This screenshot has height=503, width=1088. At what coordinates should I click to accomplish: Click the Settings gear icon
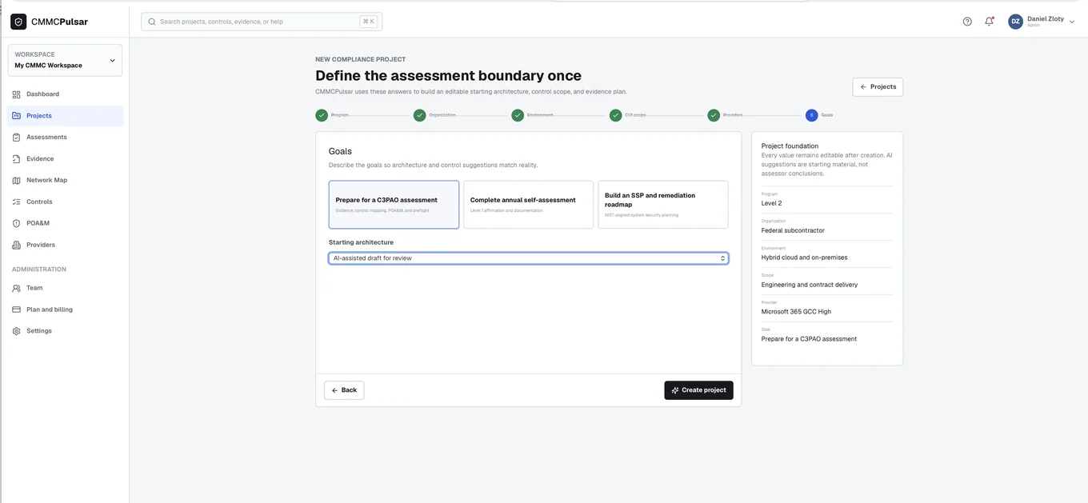click(x=16, y=331)
